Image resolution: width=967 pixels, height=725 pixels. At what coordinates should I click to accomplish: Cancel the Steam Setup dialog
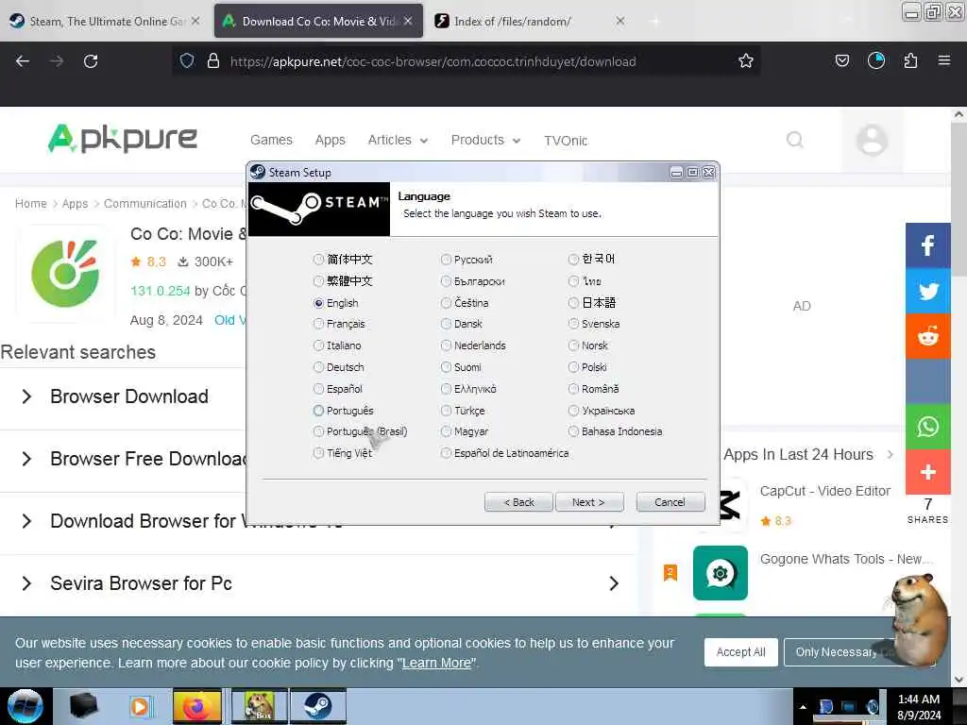tap(670, 502)
